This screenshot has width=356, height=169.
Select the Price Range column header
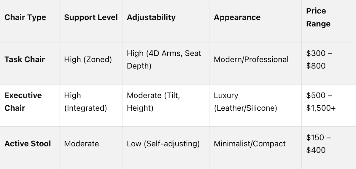point(318,17)
